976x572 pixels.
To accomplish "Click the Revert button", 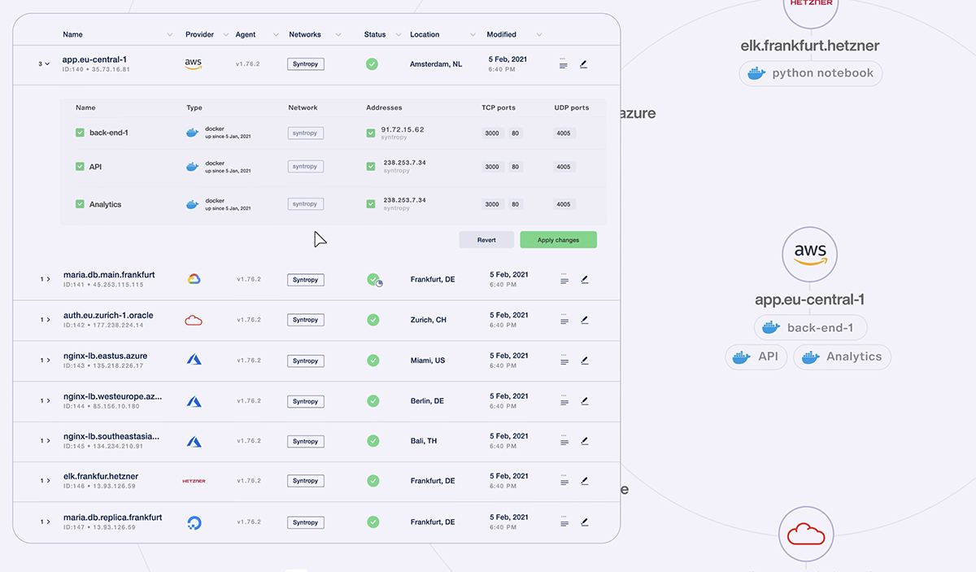I will [x=486, y=240].
